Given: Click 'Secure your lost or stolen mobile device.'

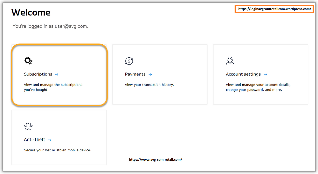Looking at the screenshot, I should click(x=58, y=150).
